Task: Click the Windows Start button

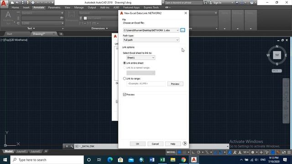Action: pos(5,160)
